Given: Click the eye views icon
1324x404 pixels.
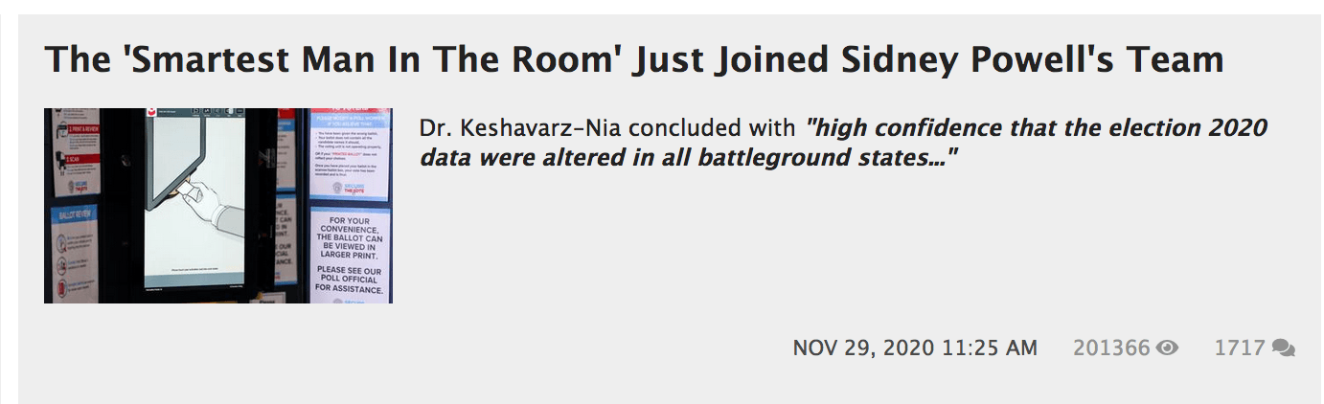Looking at the screenshot, I should pos(1167,348).
